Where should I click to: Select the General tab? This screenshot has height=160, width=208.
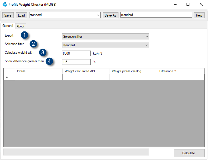tap(8, 26)
